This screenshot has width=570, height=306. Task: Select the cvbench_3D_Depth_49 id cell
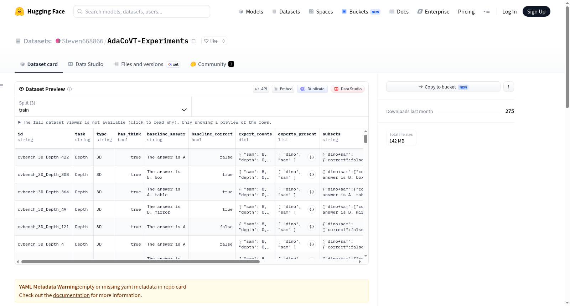[x=43, y=209]
